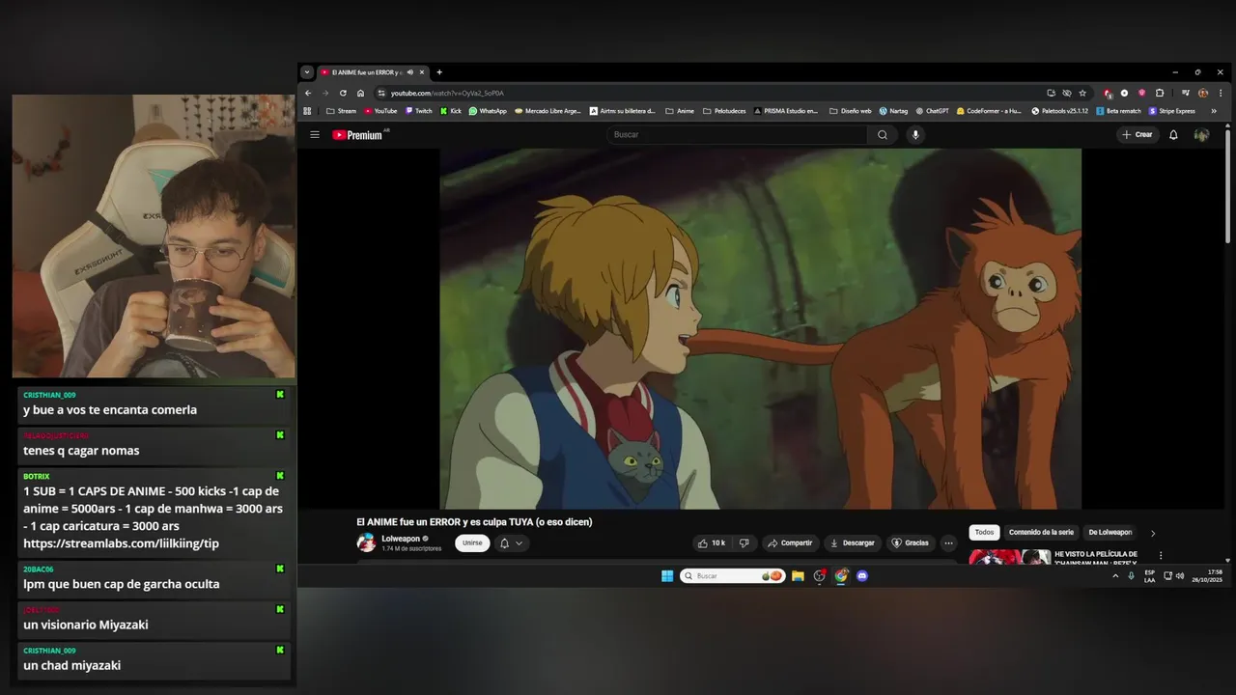Click the Windows taskbar Buscar search box
The width and height of the screenshot is (1236, 695).
pos(733,576)
